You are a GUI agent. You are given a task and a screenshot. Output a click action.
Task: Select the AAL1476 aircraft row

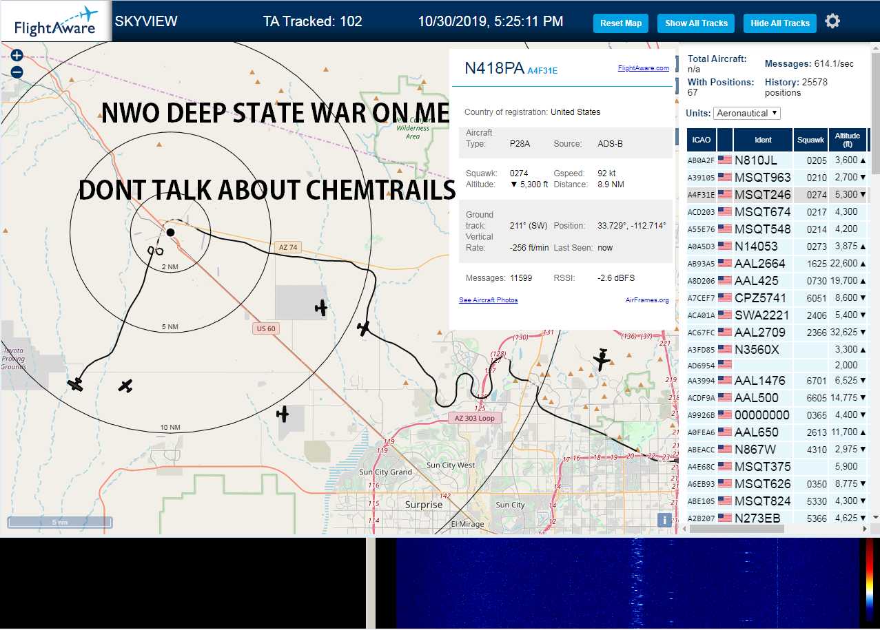tap(778, 381)
